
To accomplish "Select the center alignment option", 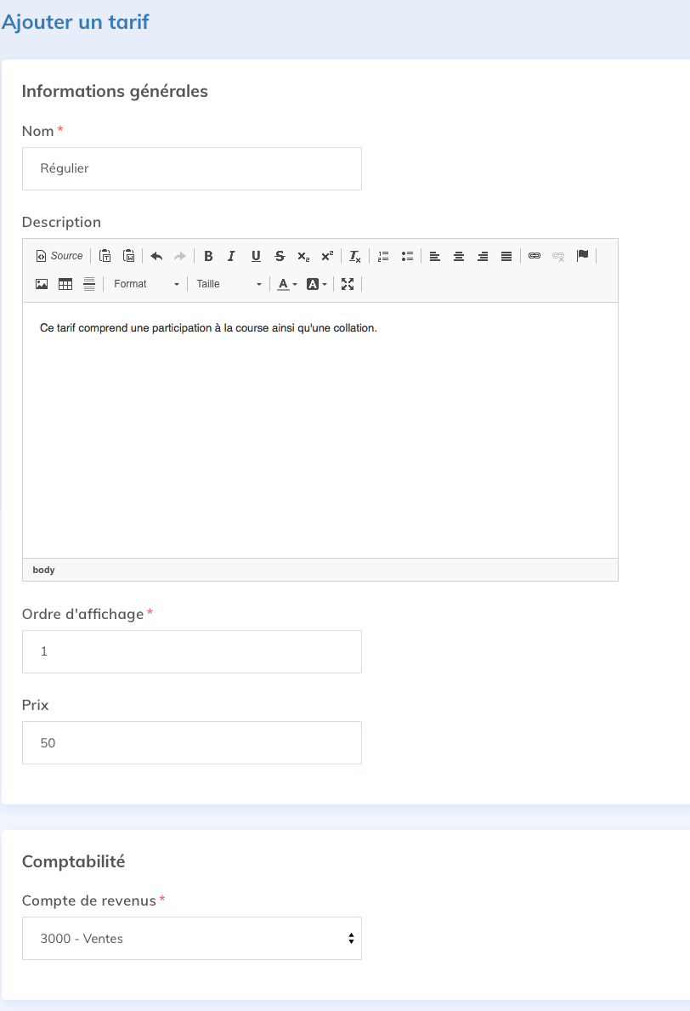I will pos(458,255).
